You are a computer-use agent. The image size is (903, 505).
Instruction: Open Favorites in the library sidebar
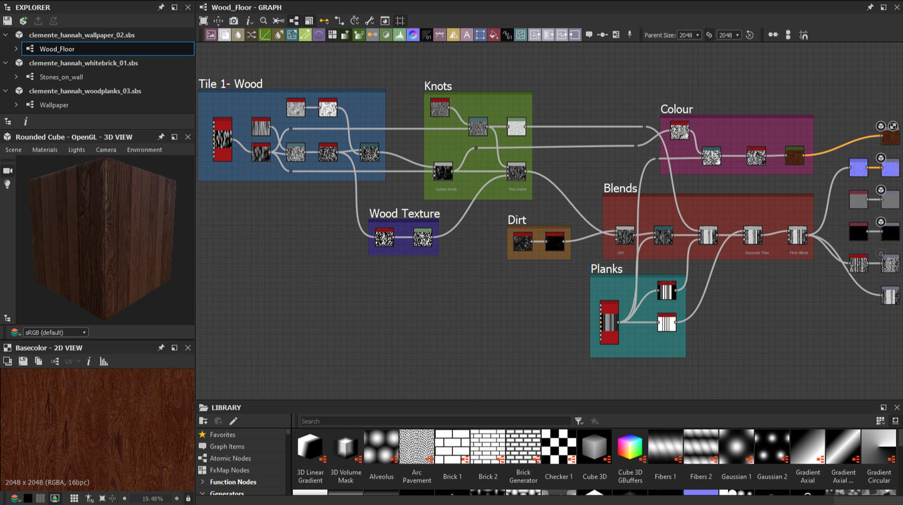click(x=223, y=434)
